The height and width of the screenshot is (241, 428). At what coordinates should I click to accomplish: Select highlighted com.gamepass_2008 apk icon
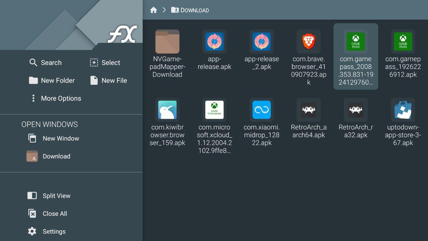click(x=356, y=42)
